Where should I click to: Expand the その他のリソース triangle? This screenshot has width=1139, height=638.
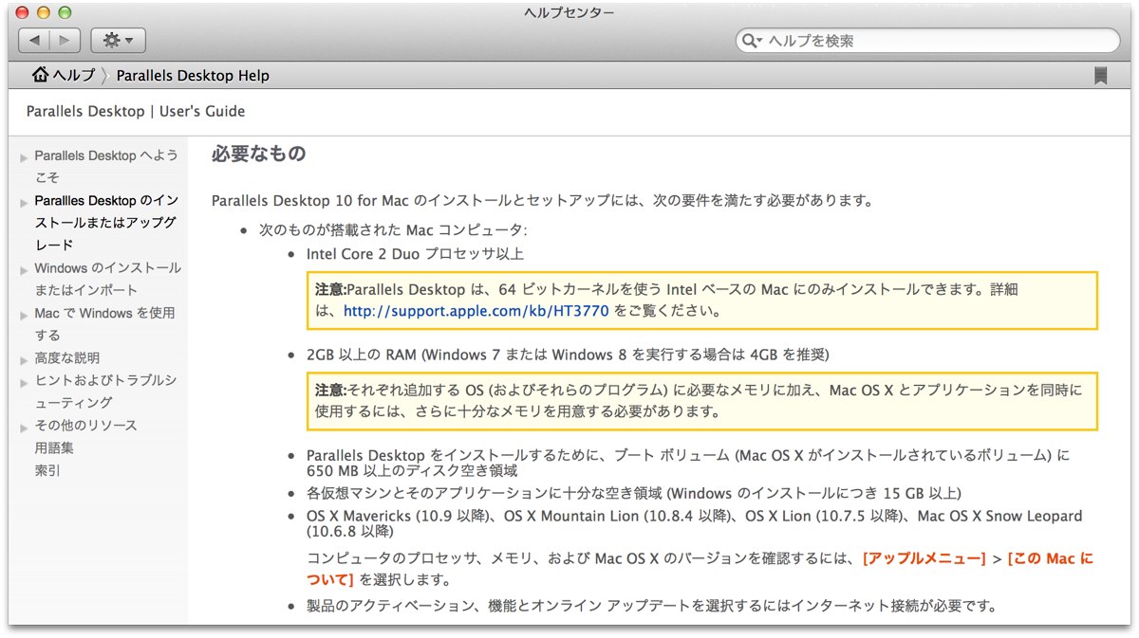(x=23, y=427)
